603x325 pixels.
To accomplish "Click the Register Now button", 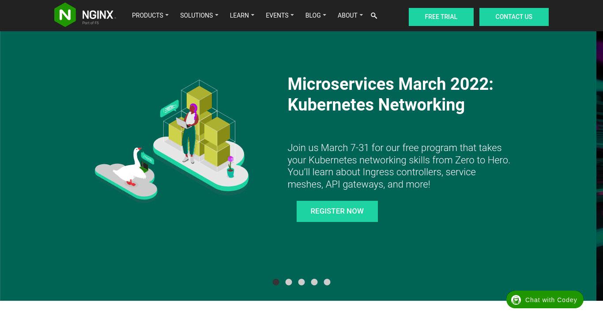I will tap(337, 211).
